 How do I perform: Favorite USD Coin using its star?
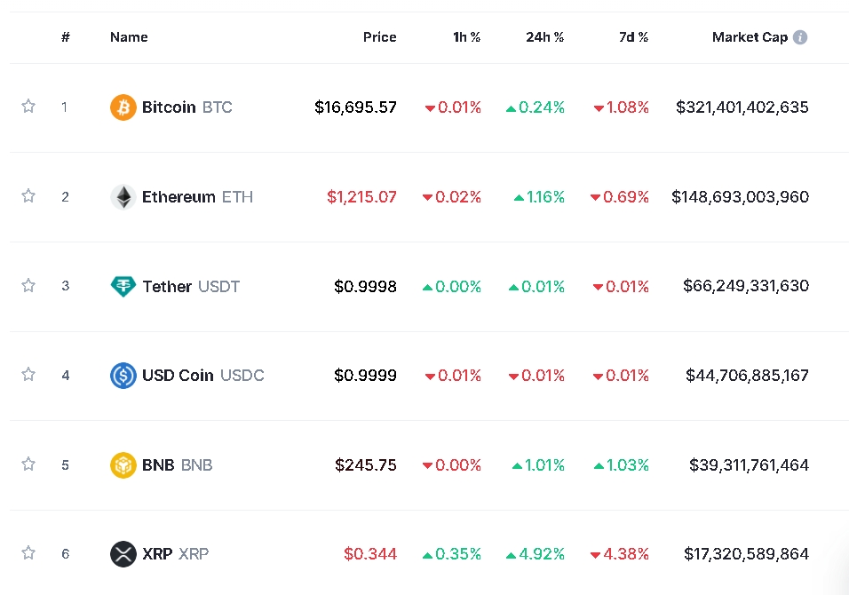(x=28, y=375)
